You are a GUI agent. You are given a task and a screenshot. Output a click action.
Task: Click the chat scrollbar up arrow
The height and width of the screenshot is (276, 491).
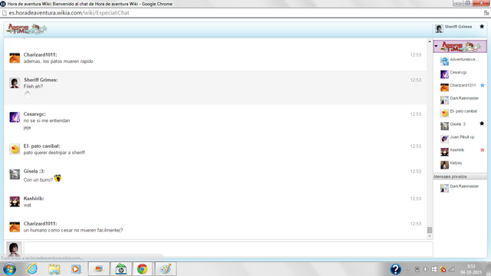tap(430, 41)
